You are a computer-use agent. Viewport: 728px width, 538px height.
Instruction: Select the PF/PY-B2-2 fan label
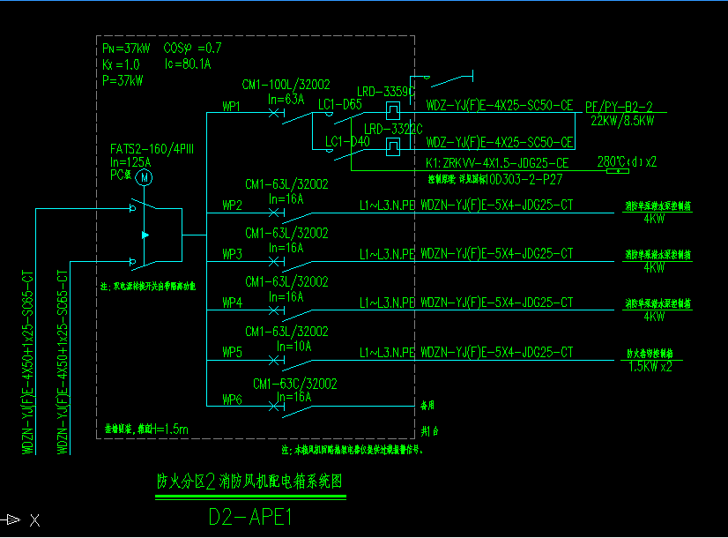[619, 107]
